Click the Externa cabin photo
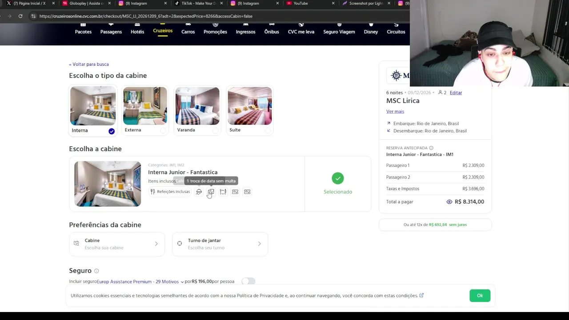Image resolution: width=569 pixels, height=320 pixels. coord(145,106)
